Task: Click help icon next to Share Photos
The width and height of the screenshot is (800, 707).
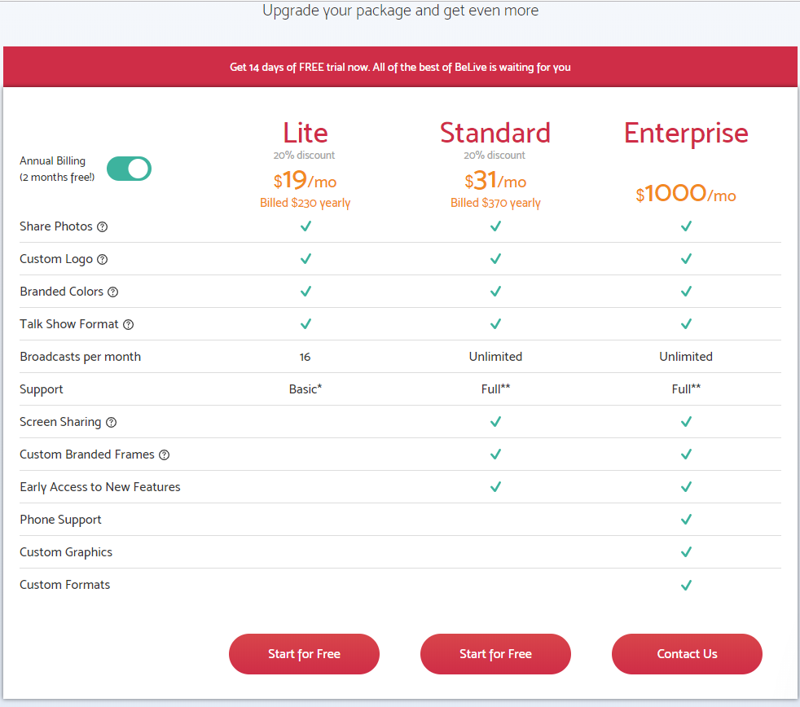Action: (x=103, y=227)
